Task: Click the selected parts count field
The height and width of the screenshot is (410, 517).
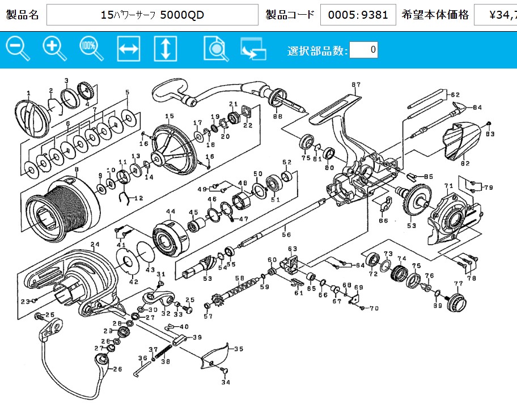Action: pyautogui.click(x=364, y=50)
